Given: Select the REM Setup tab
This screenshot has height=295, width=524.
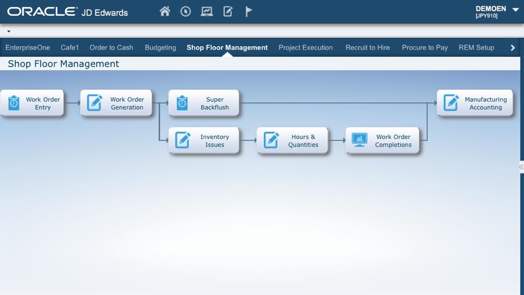Looking at the screenshot, I should 476,48.
